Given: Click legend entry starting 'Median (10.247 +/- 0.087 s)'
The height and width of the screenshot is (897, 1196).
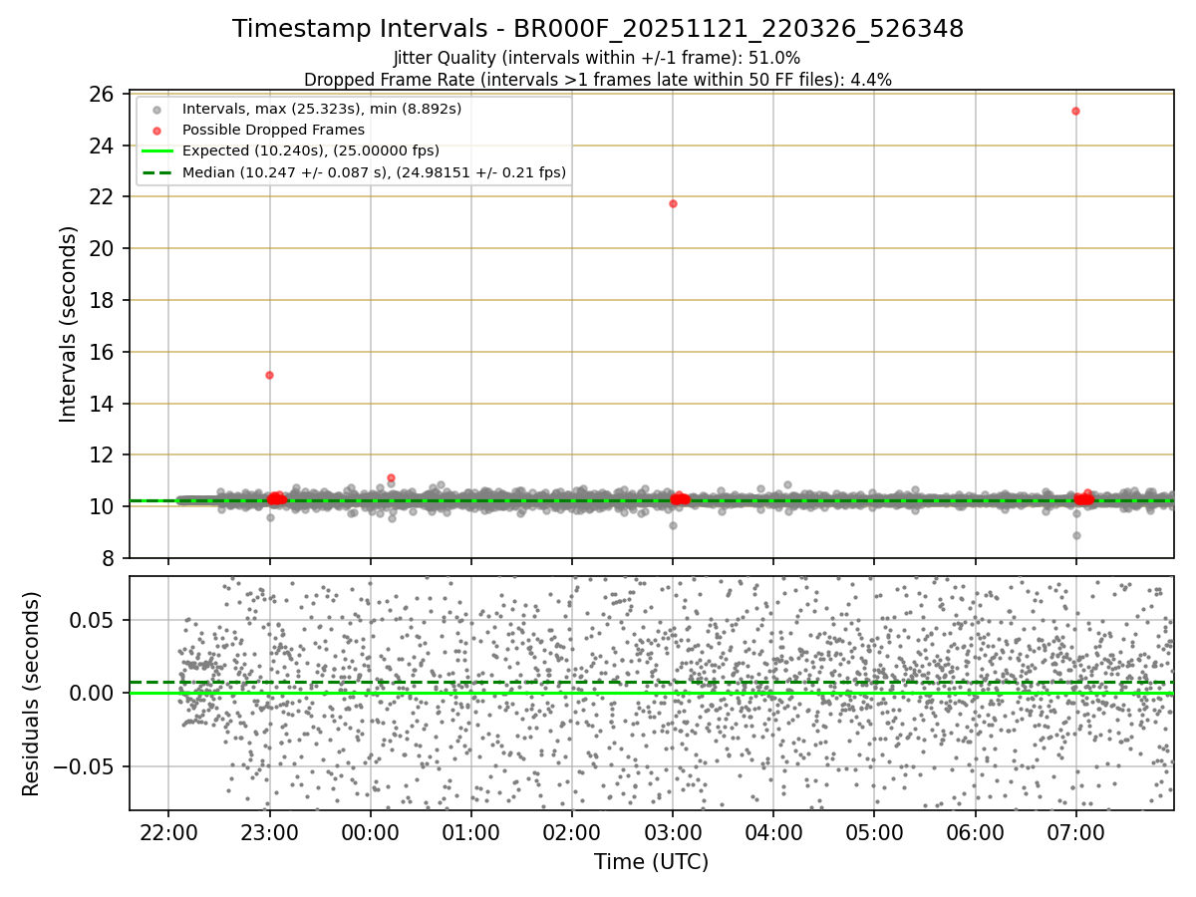Looking at the screenshot, I should coord(375,172).
